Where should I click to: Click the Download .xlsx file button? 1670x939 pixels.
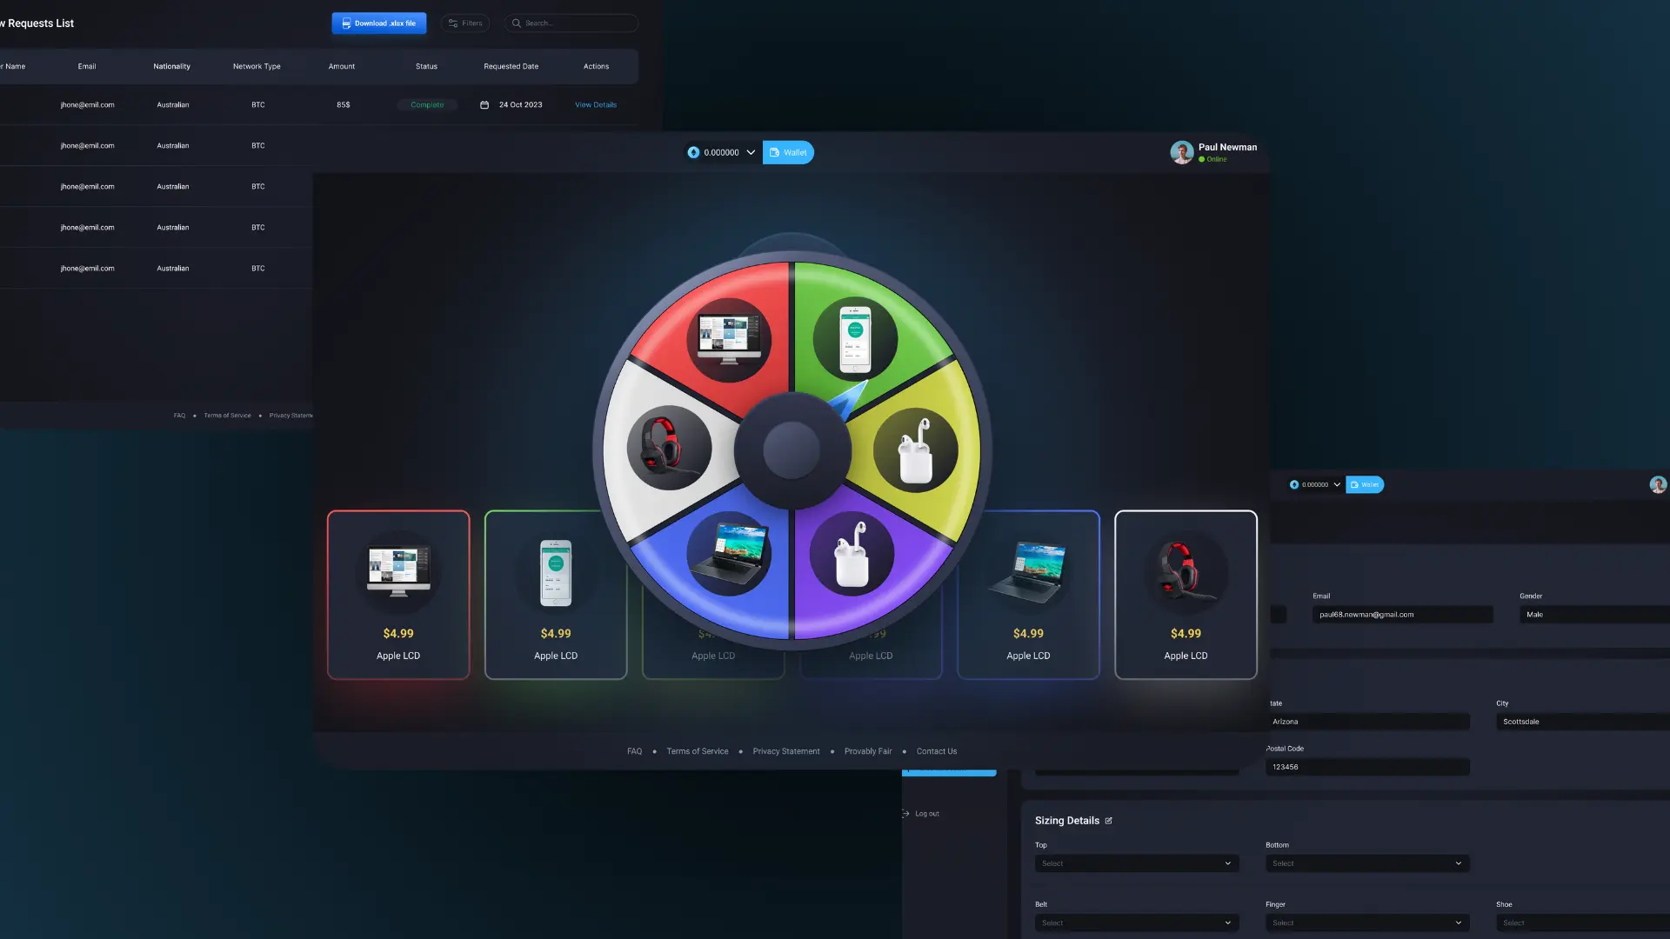pos(379,23)
